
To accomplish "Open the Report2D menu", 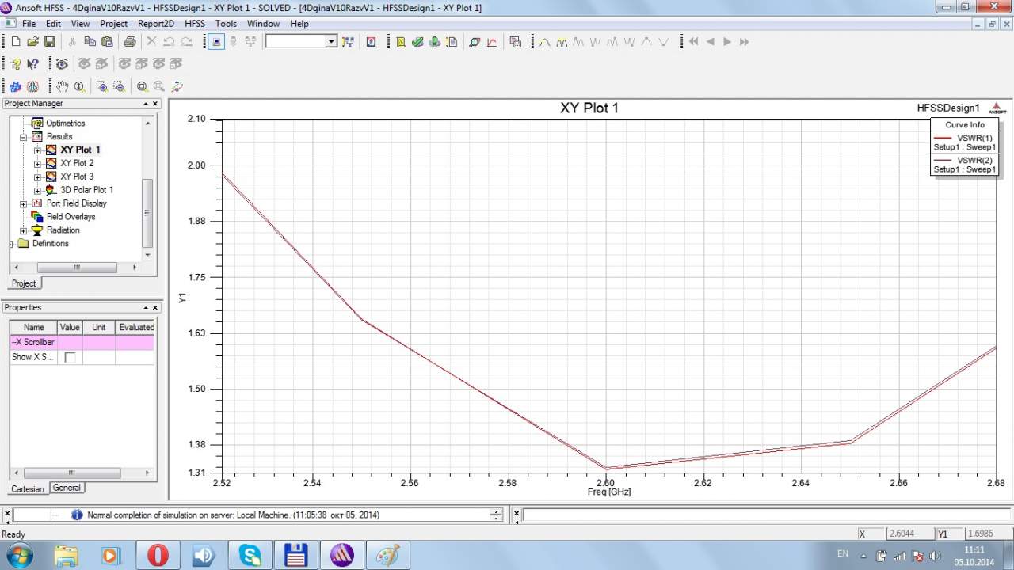I will click(155, 24).
